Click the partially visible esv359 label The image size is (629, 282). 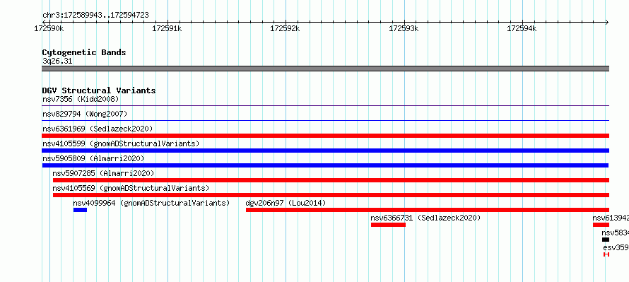tap(616, 247)
